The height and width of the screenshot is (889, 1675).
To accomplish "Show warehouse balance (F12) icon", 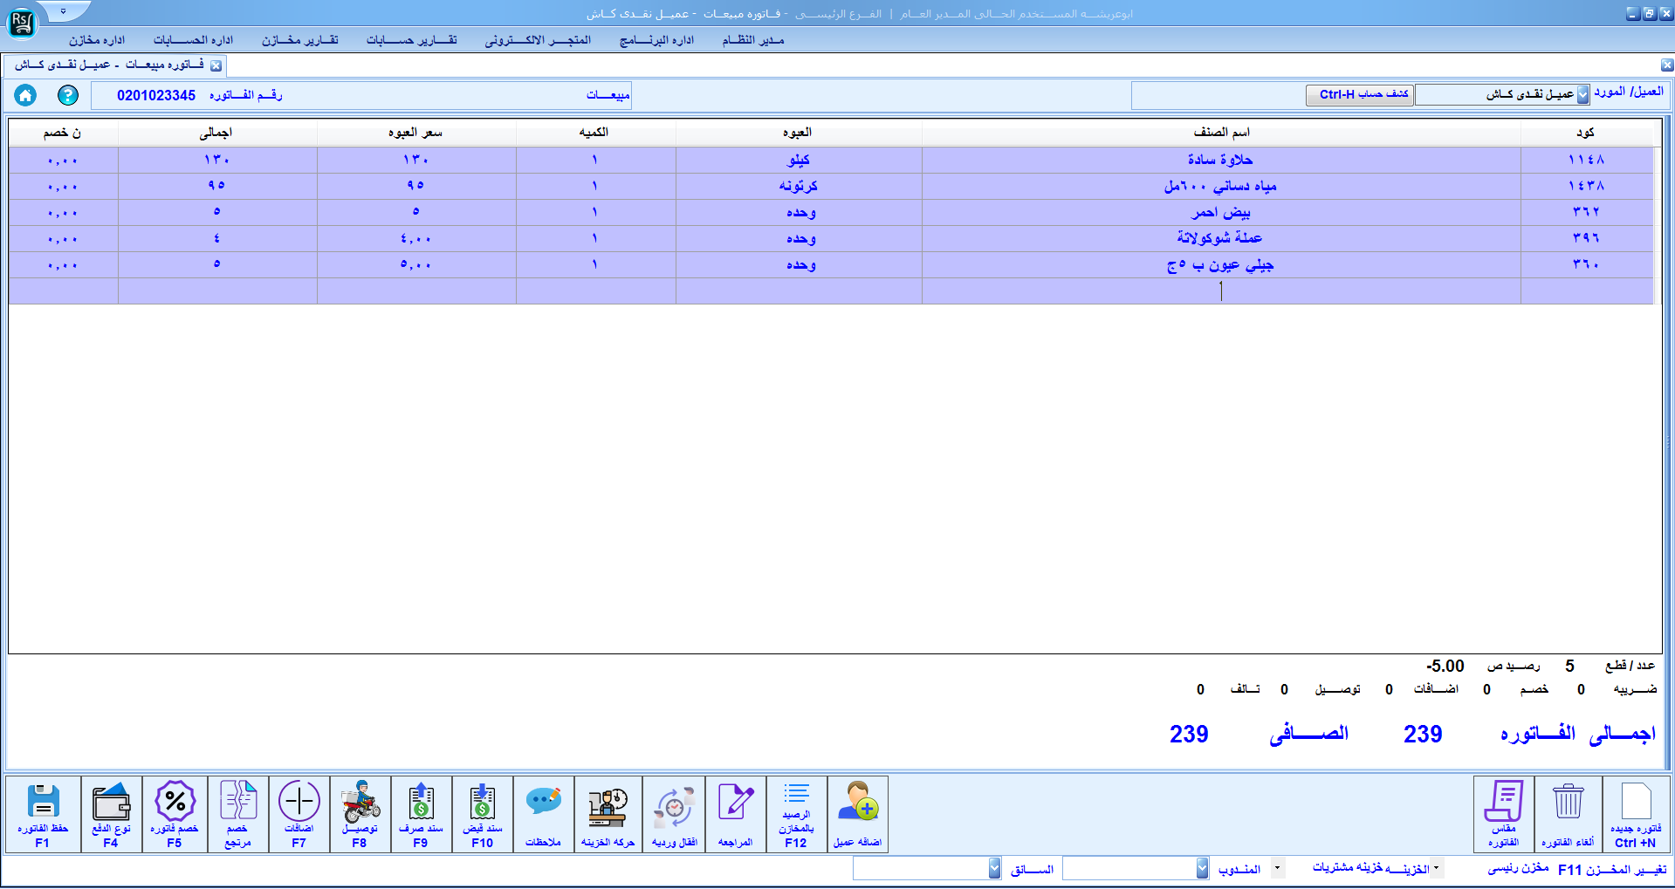I will pyautogui.click(x=797, y=815).
